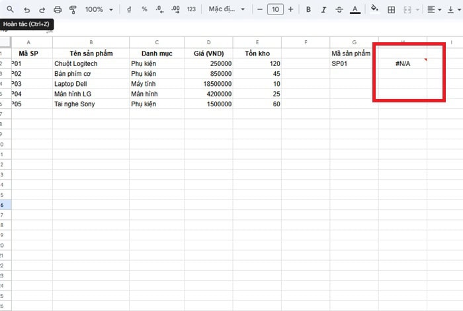Open the 123 more formats menu
Image resolution: width=463 pixels, height=311 pixels.
(191, 9)
